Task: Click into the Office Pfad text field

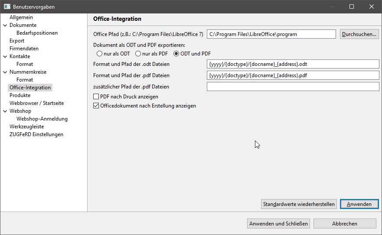Action: pos(271,34)
